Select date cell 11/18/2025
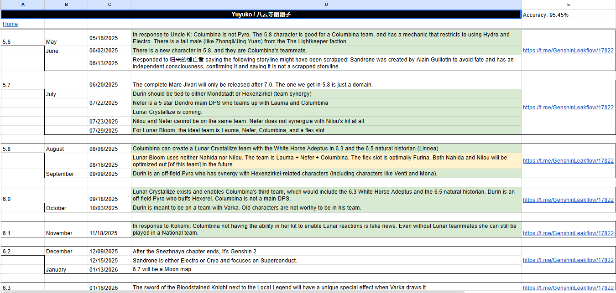The height and width of the screenshot is (293, 616). click(110, 229)
